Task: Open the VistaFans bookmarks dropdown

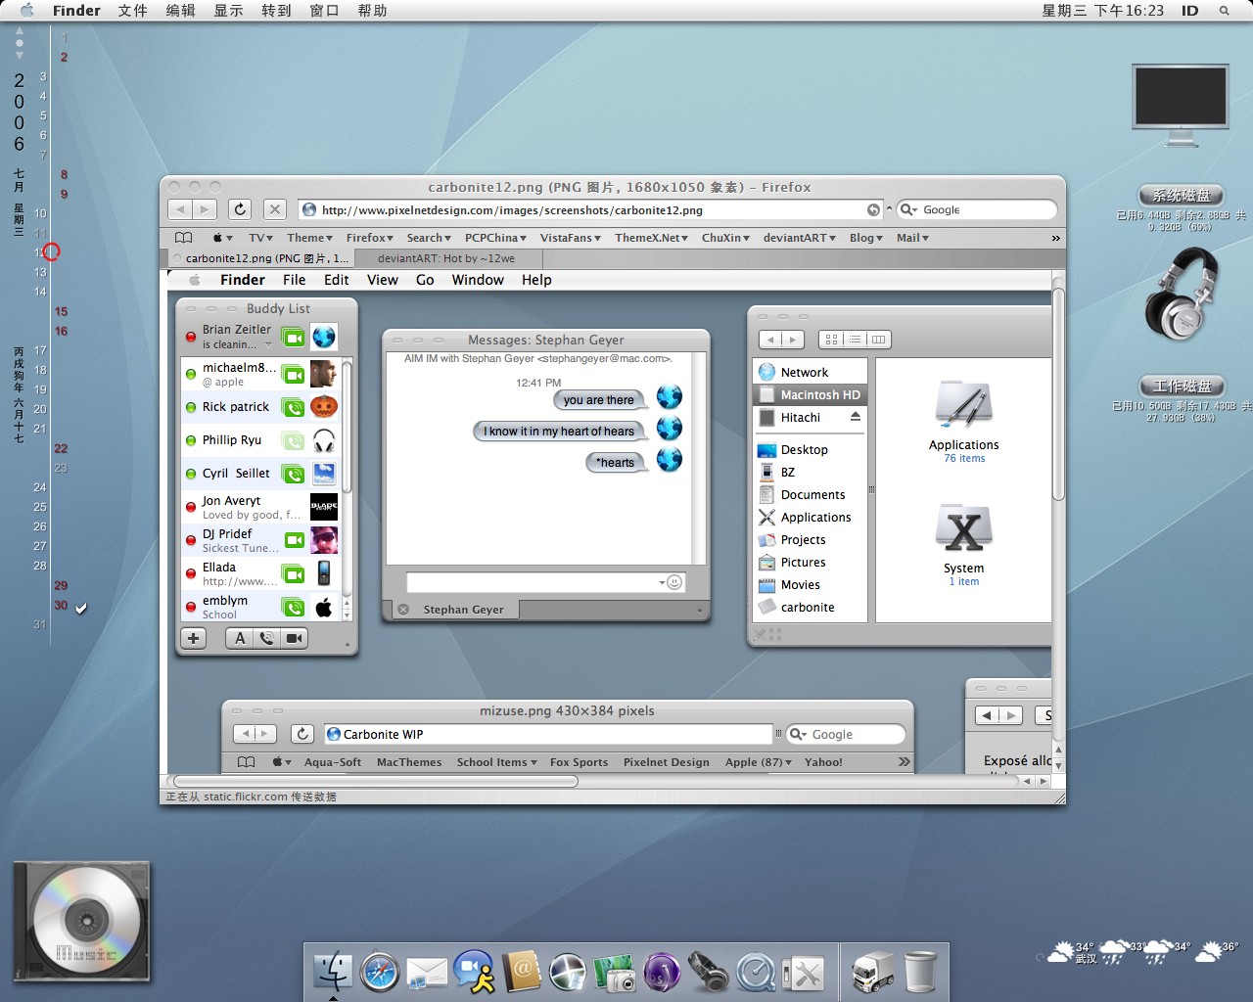Action: coord(571,238)
